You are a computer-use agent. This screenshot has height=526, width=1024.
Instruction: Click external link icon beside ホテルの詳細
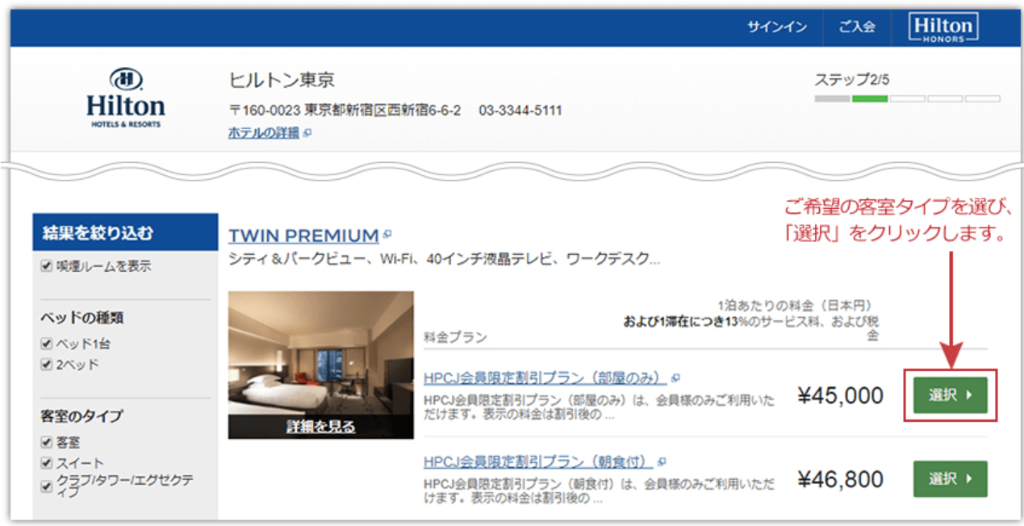coord(307,133)
